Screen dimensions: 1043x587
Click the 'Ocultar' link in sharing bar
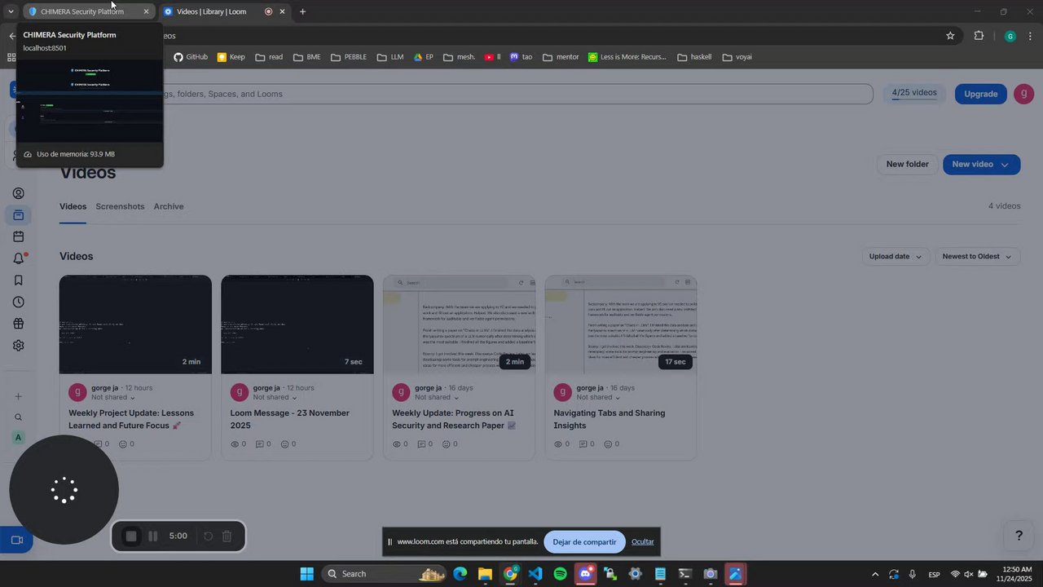(643, 541)
